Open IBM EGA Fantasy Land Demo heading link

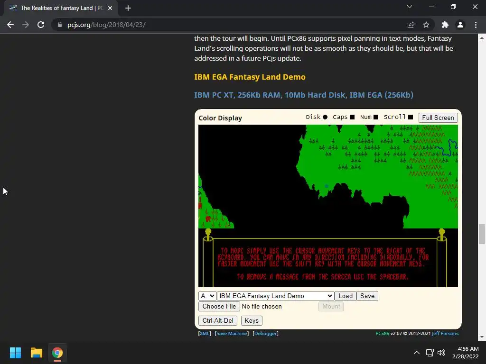click(250, 77)
